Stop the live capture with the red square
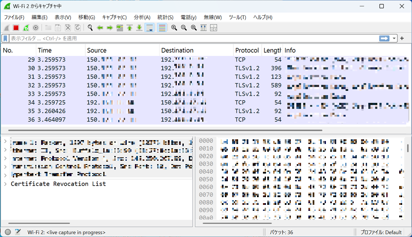The image size is (412, 237). [16, 28]
